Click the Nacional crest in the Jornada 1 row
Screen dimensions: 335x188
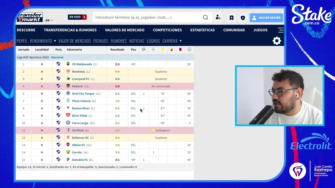58,64
